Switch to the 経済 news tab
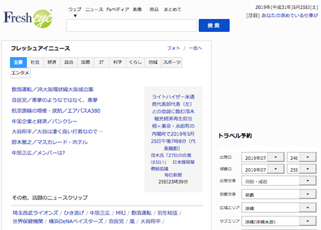 (52, 62)
